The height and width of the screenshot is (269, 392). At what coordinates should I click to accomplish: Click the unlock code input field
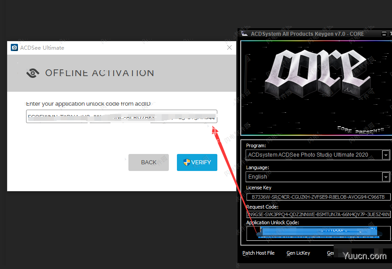[122, 116]
